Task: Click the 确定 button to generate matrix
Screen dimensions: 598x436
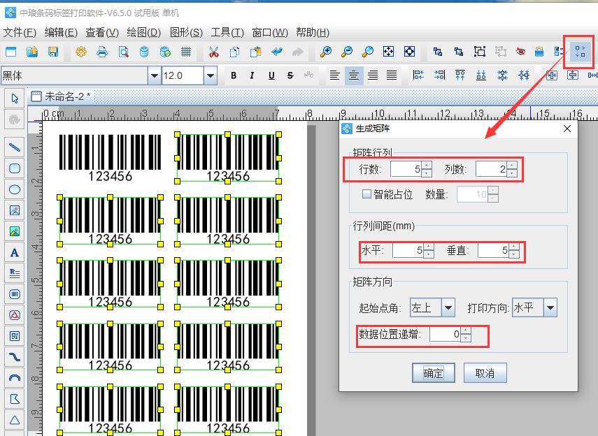Action: 433,372
